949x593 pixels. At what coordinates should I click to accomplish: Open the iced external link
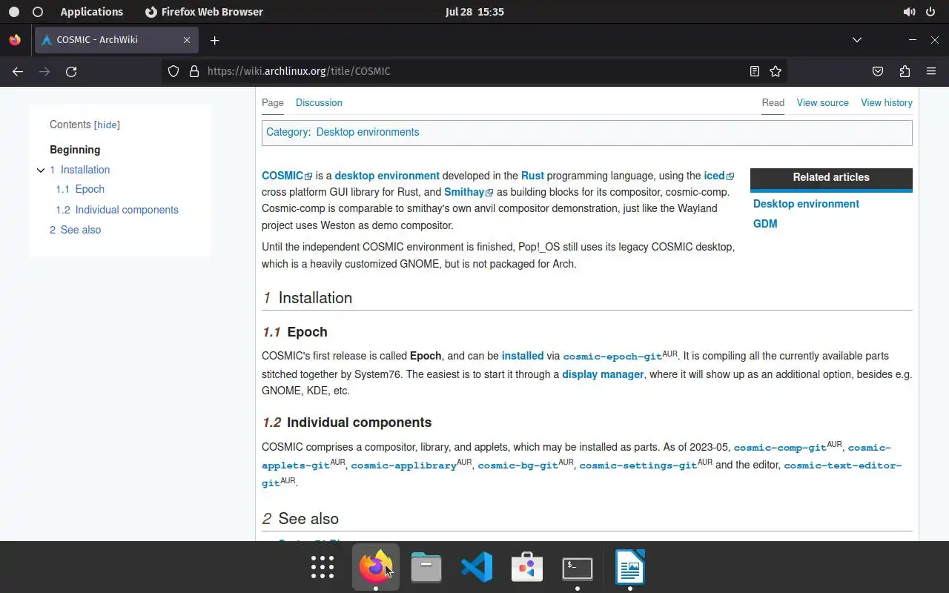(718, 176)
